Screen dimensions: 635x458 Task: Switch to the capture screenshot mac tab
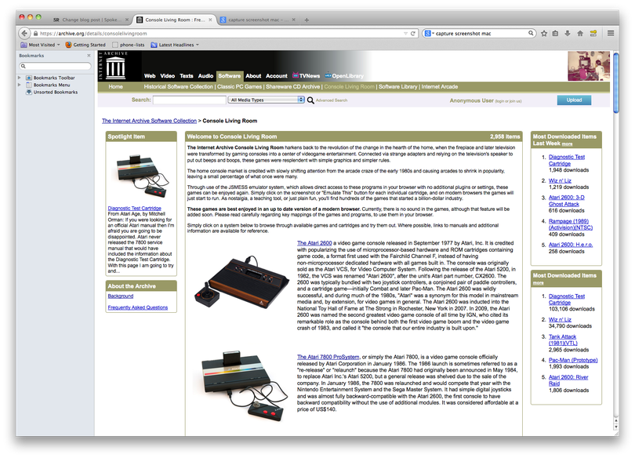(x=258, y=20)
